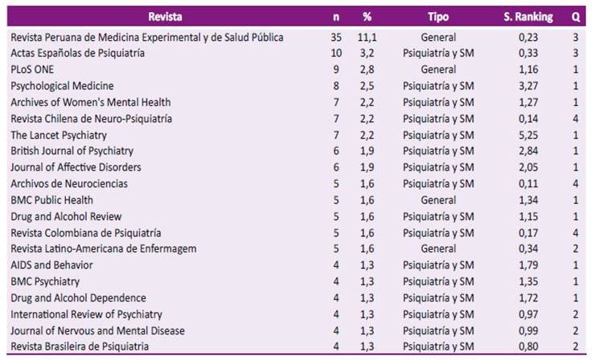Select Revista Brasileira de Psiquiatria
599x360 pixels.
pos(80,346)
